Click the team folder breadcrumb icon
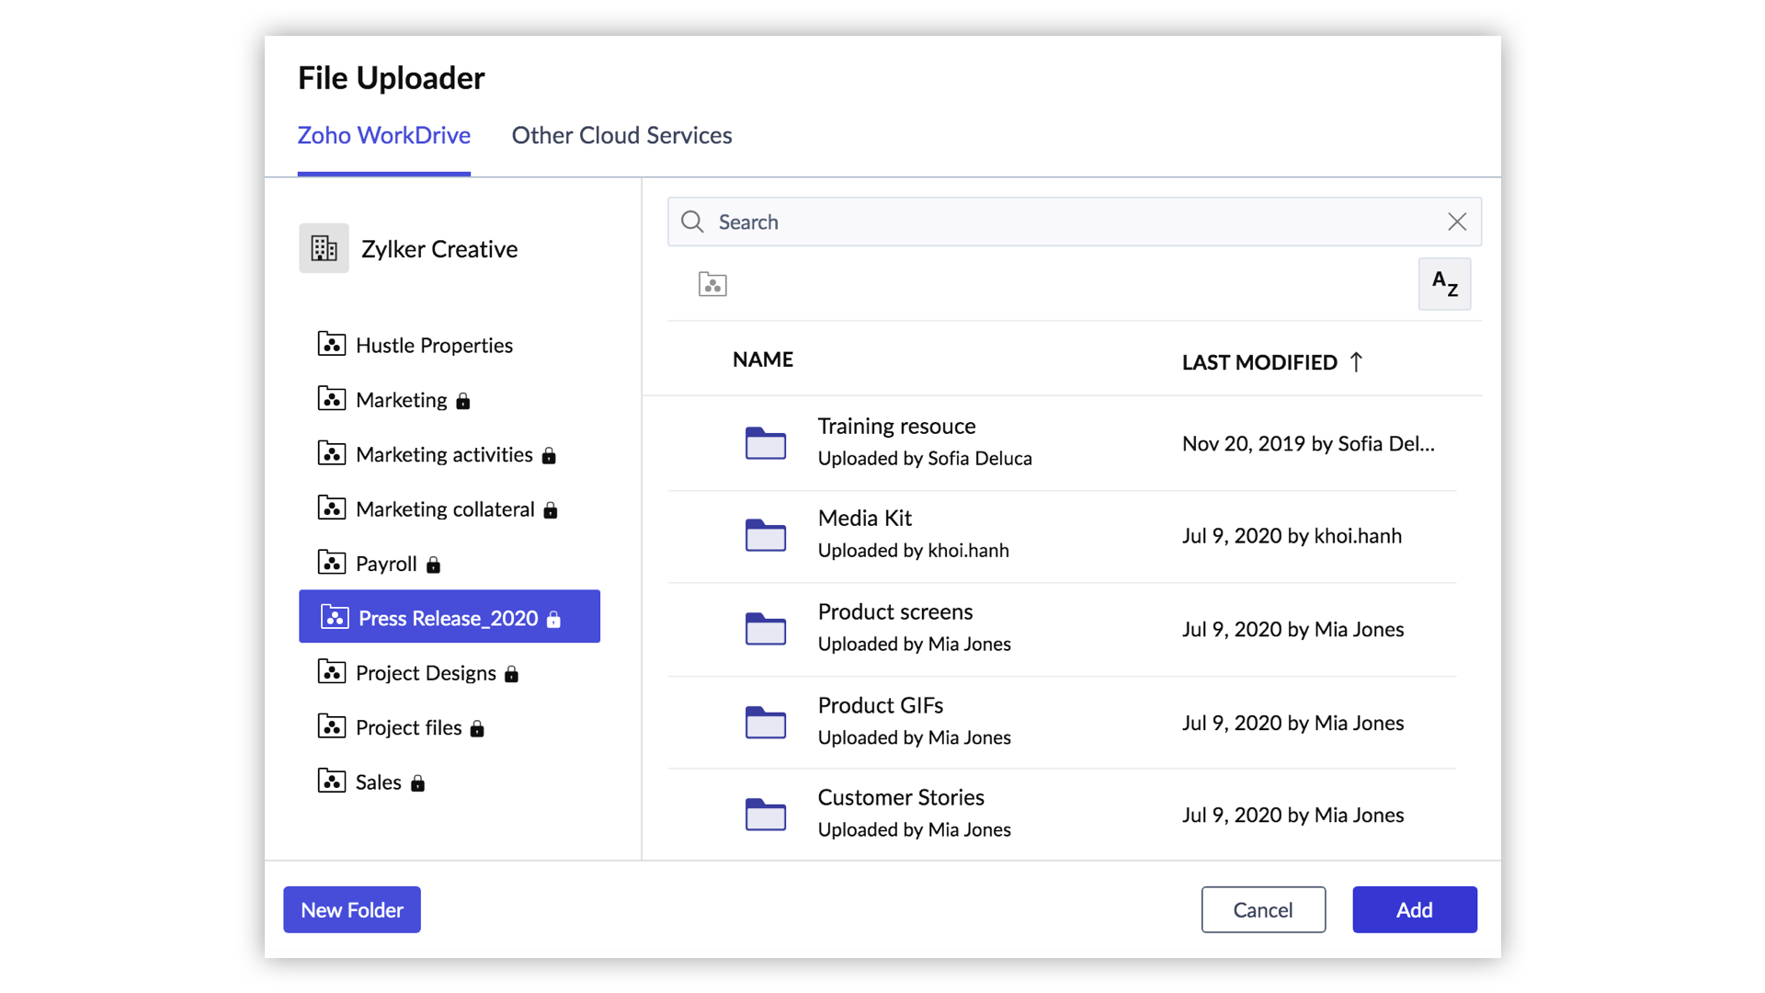Image resolution: width=1765 pixels, height=993 pixels. (x=712, y=284)
